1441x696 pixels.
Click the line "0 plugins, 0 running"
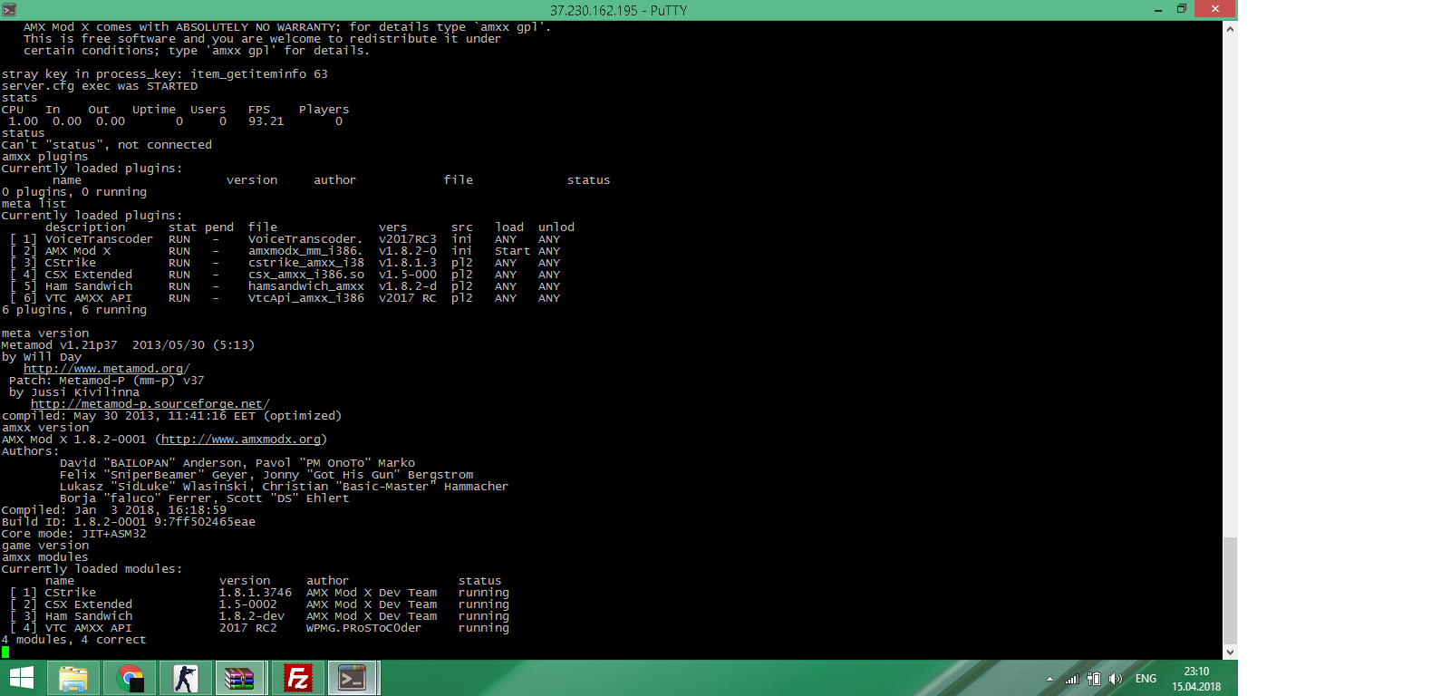pos(74,192)
